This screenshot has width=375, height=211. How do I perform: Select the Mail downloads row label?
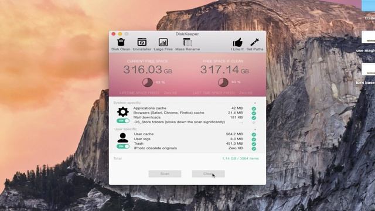click(x=147, y=117)
